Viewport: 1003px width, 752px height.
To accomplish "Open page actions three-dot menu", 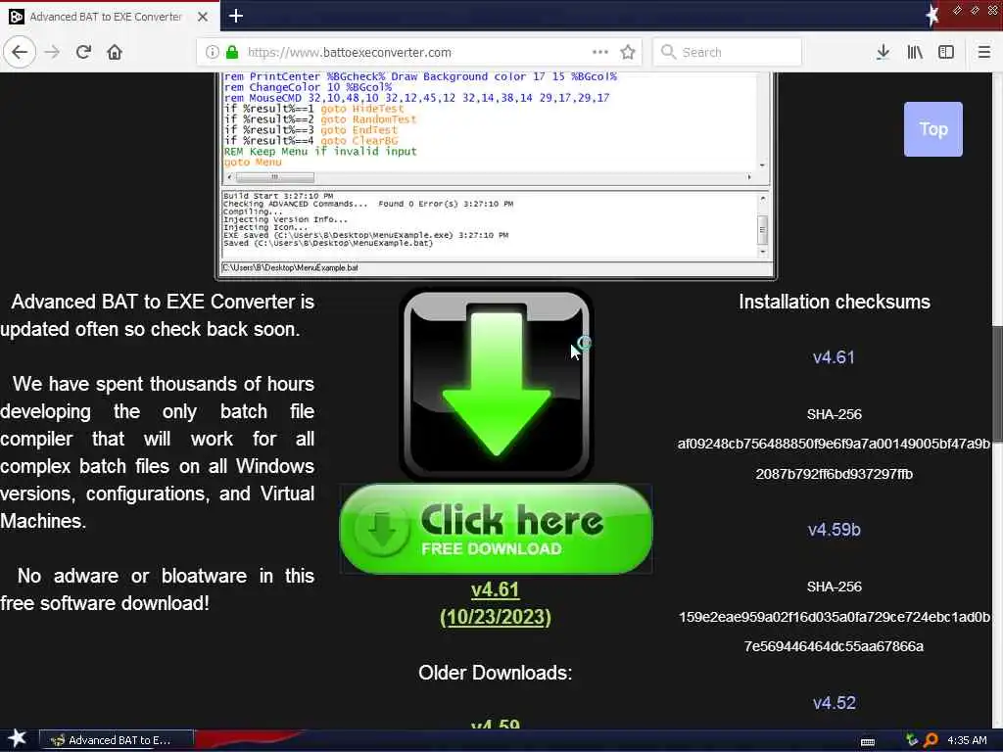I will click(x=600, y=52).
